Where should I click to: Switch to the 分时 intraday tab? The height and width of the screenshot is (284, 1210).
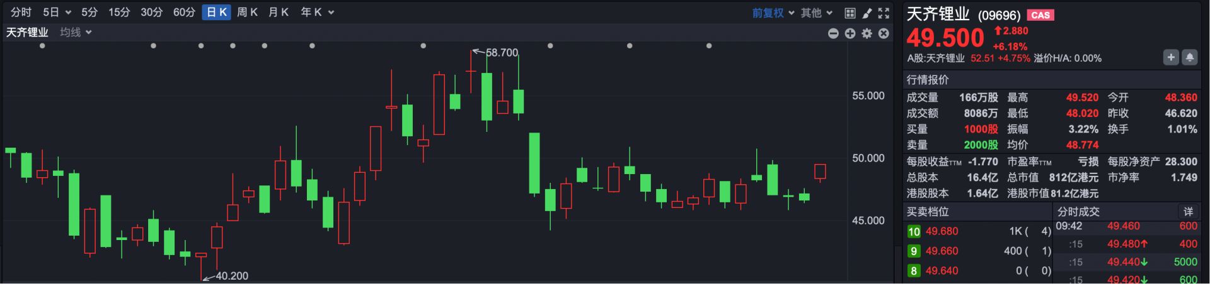(21, 12)
